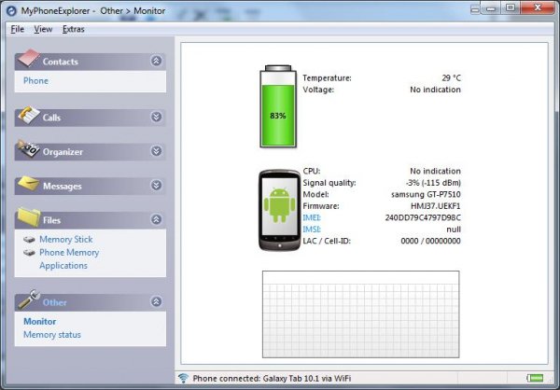The width and height of the screenshot is (560, 390).
Task: Click the CPU label
Action: coord(312,171)
